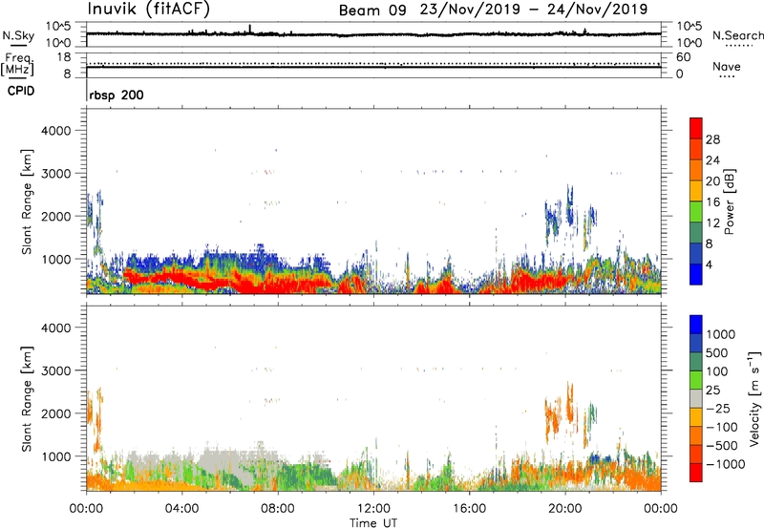The image size is (764, 529).
Task: Click the '12:00' time tick label
Action: pos(373,509)
